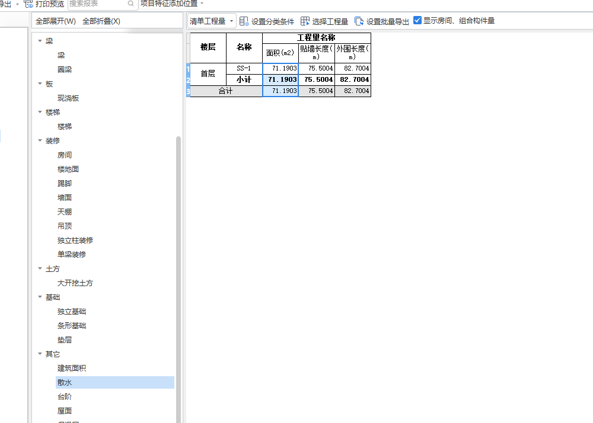Select 独立基础 tree item
The height and width of the screenshot is (423, 593).
tap(72, 311)
